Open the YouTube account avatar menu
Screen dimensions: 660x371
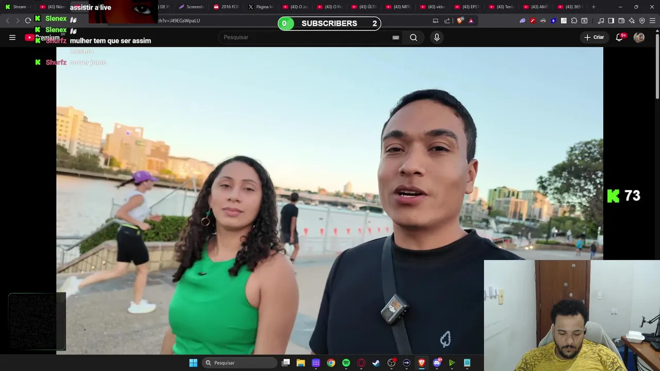pyautogui.click(x=639, y=37)
